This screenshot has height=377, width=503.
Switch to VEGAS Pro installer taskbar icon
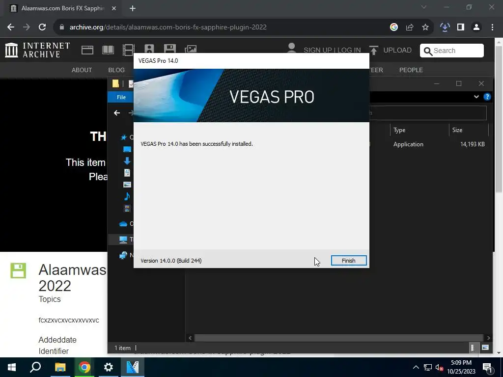tap(133, 367)
